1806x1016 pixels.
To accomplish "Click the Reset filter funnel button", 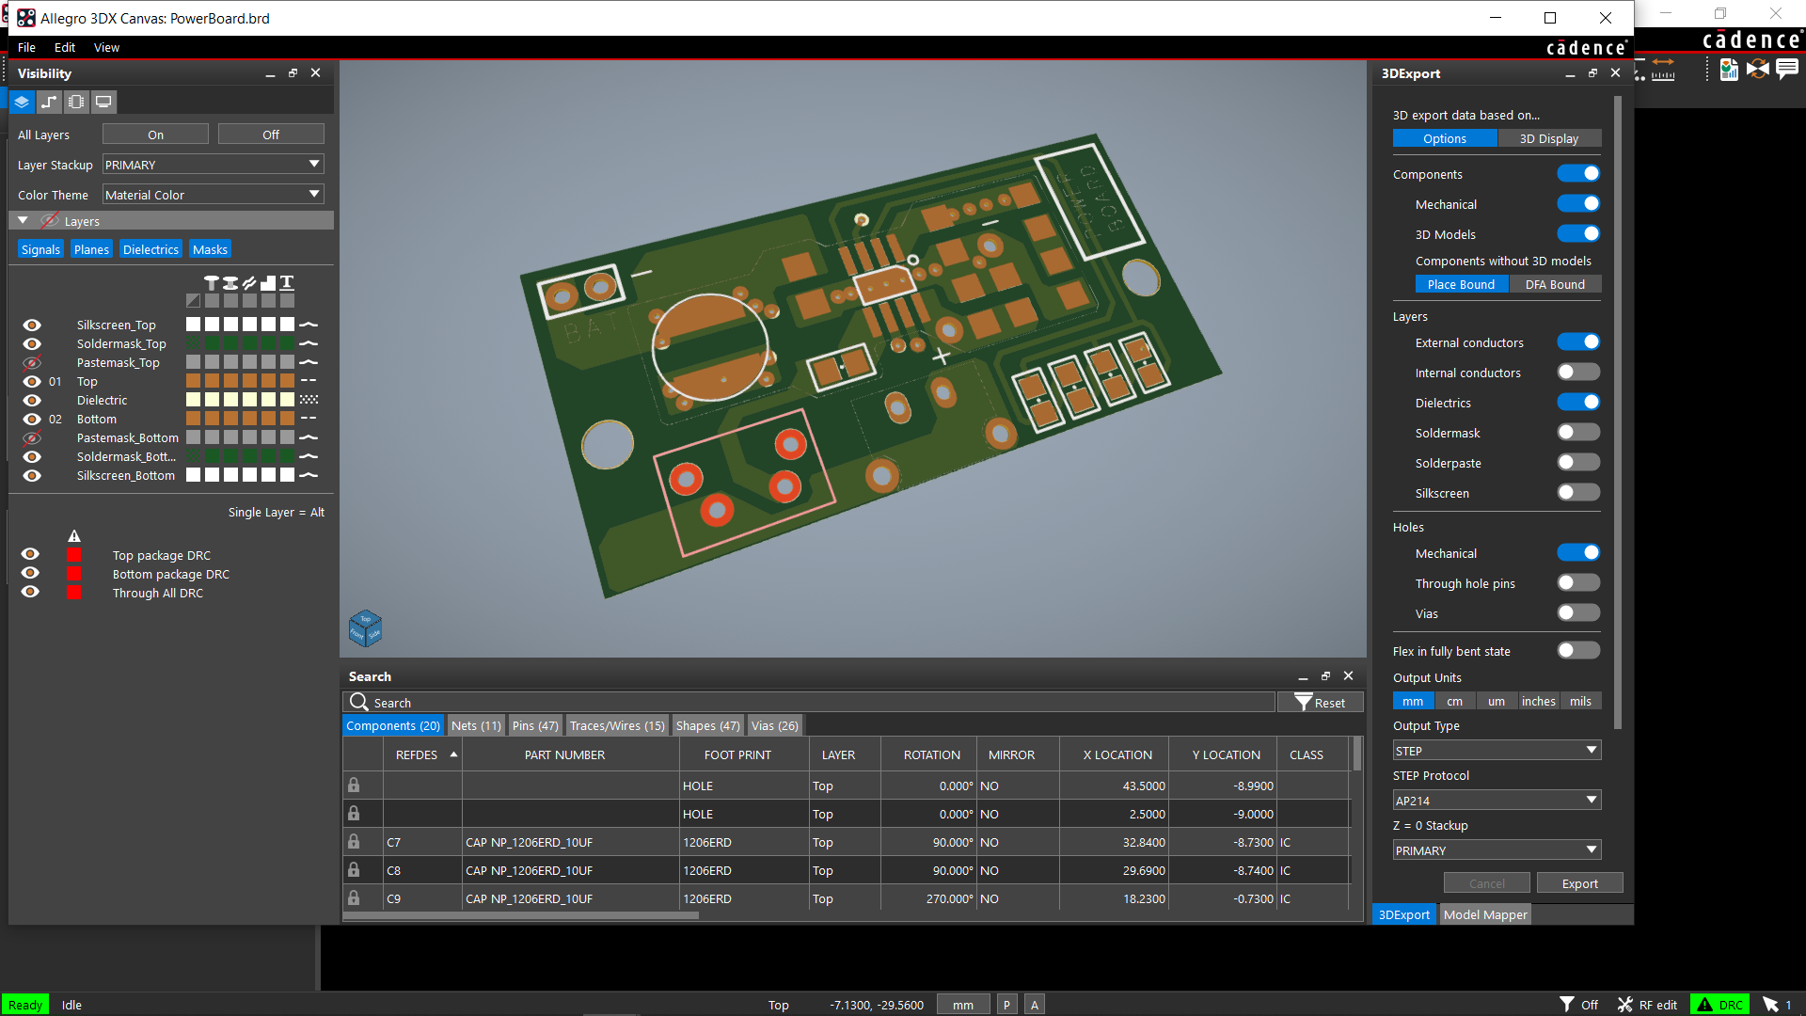I will [1320, 702].
